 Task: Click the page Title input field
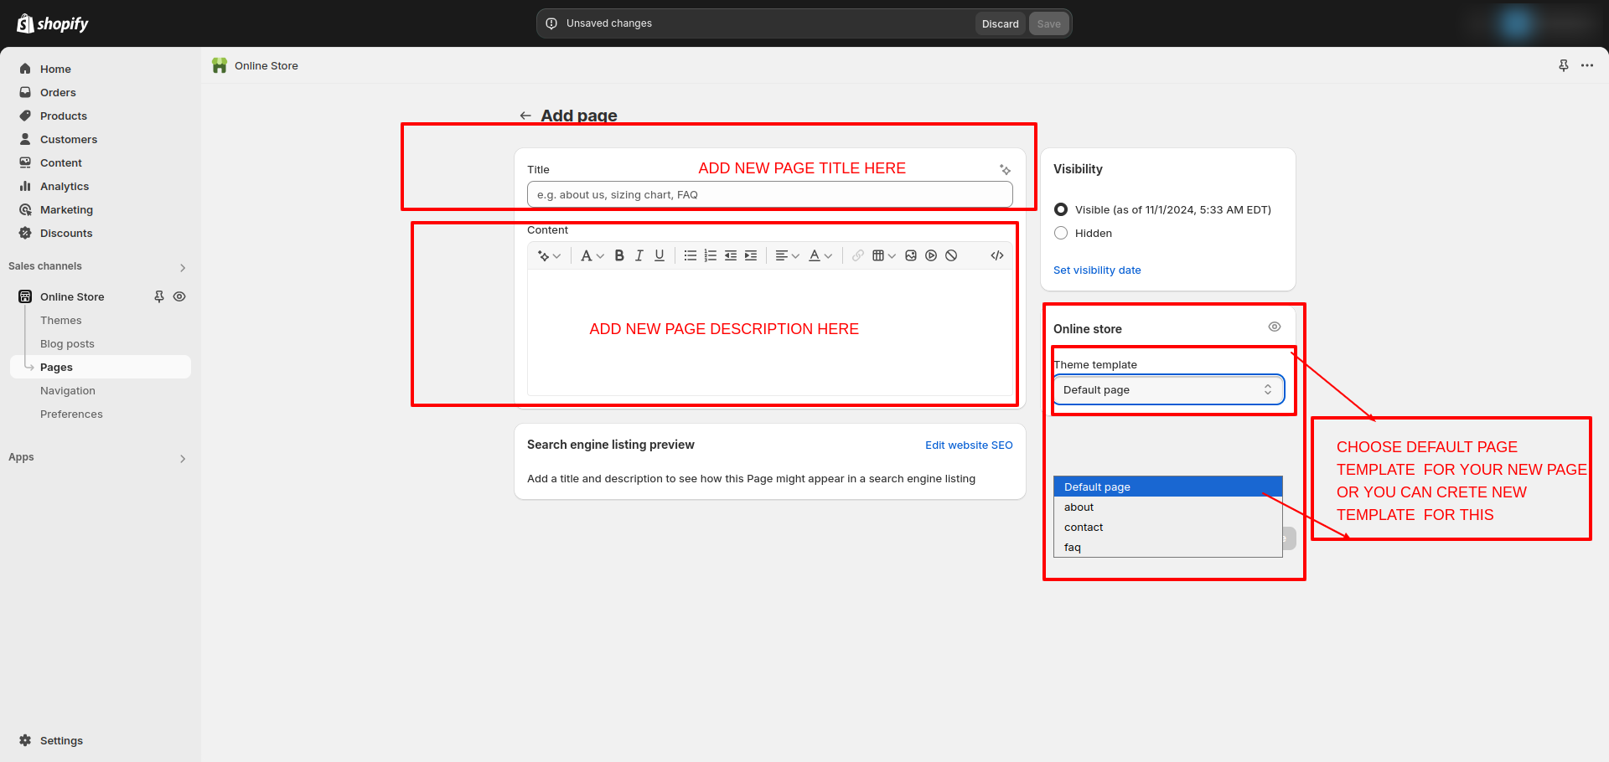click(769, 194)
